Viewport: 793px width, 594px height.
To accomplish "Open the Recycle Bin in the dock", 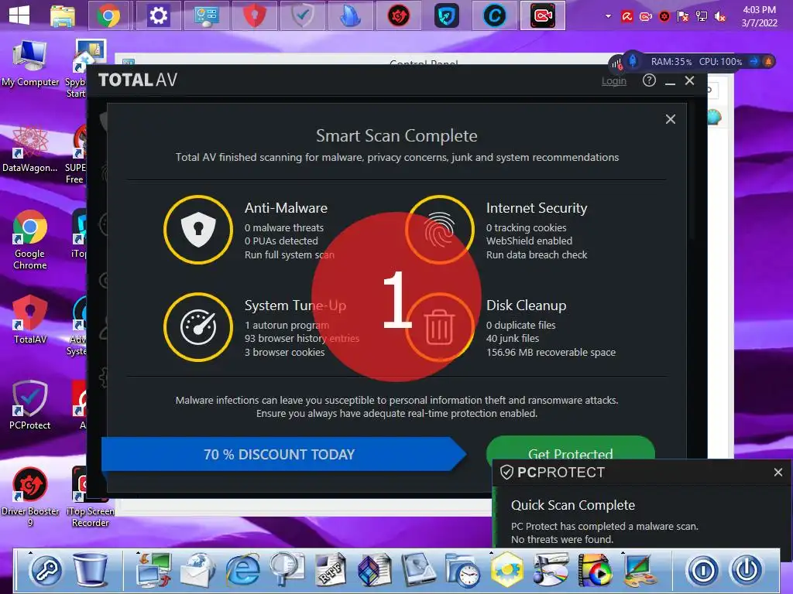I will tap(91, 570).
